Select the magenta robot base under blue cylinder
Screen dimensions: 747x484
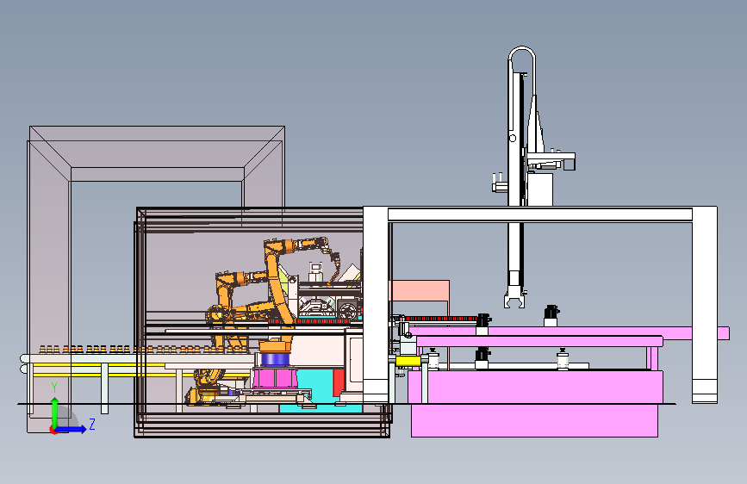coord(275,377)
